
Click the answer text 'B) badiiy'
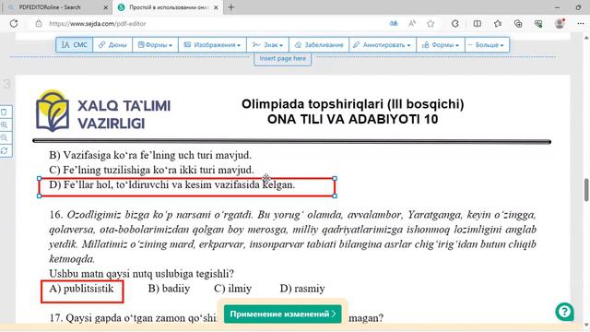169,289
